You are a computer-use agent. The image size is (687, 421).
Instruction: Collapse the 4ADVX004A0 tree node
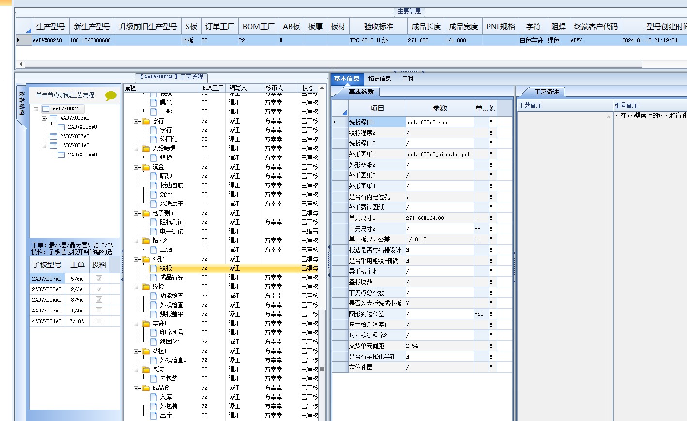[44, 146]
